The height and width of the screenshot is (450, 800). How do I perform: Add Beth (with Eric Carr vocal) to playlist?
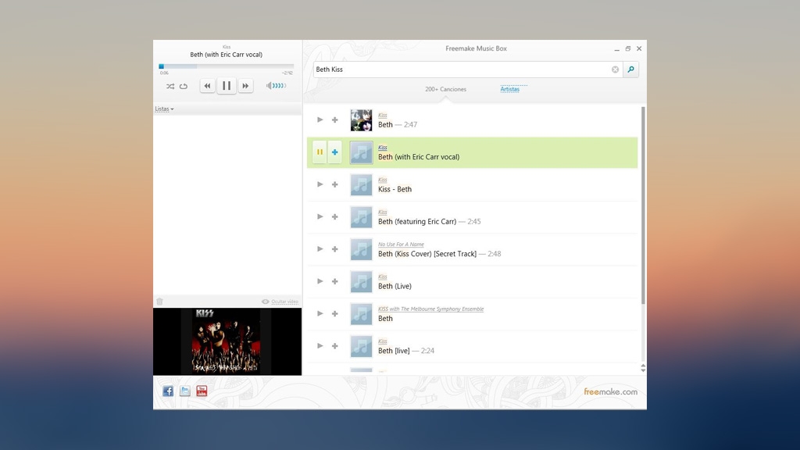click(334, 152)
